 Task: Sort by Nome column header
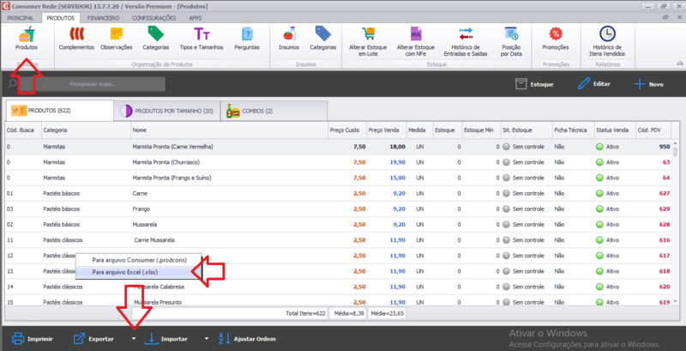[229, 130]
